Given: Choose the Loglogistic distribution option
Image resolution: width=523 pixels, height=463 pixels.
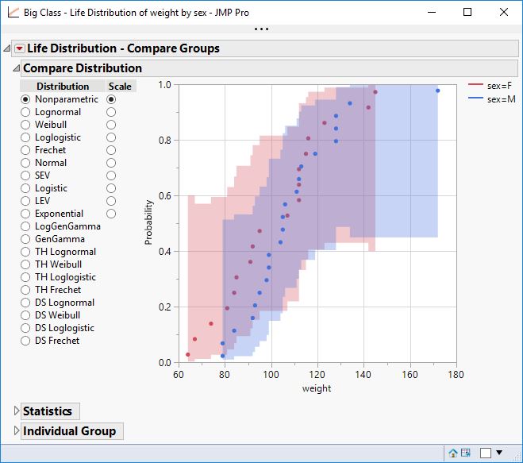Looking at the screenshot, I should pyautogui.click(x=25, y=137).
